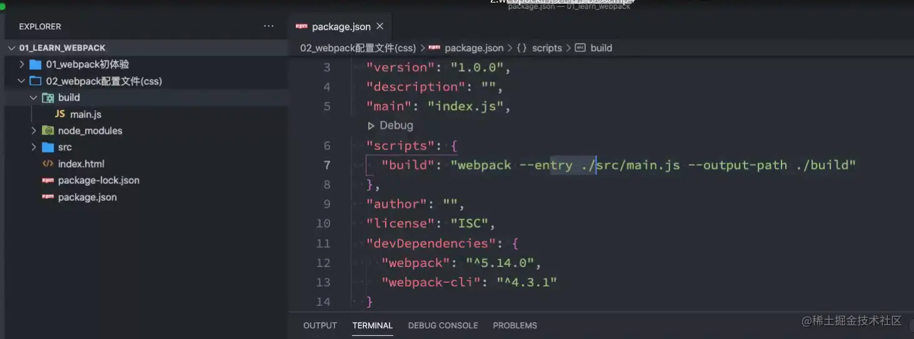The height and width of the screenshot is (339, 914).
Task: Select the package.json editor tab
Action: pyautogui.click(x=340, y=26)
